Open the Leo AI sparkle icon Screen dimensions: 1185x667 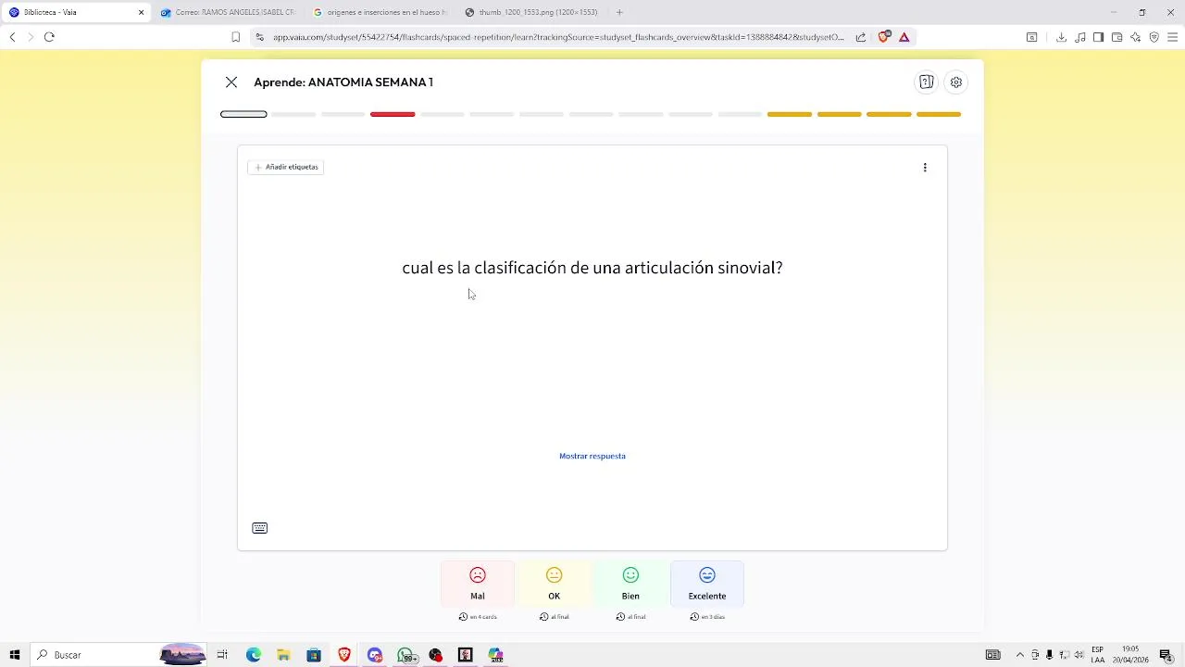[1135, 37]
